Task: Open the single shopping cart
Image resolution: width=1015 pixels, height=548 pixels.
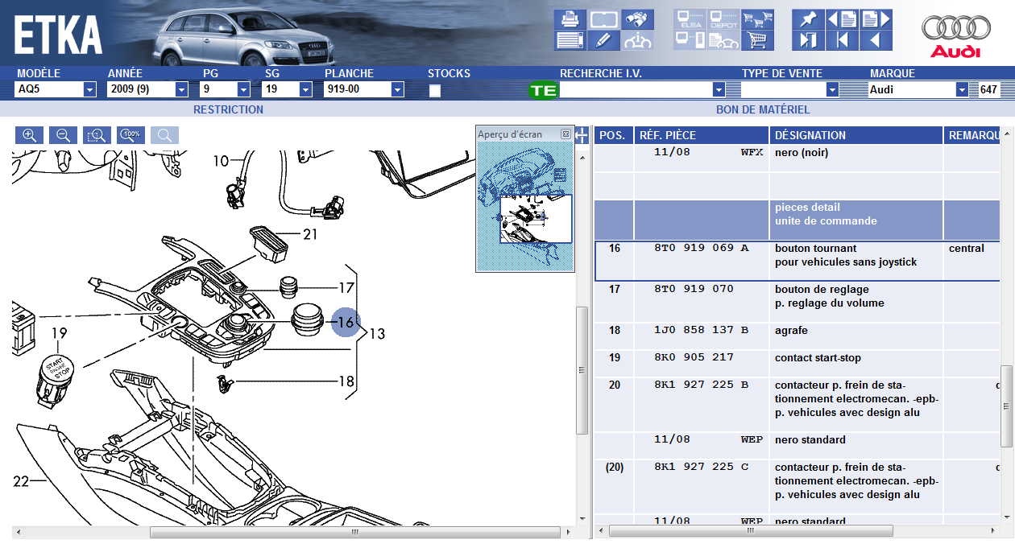Action: pos(757,39)
